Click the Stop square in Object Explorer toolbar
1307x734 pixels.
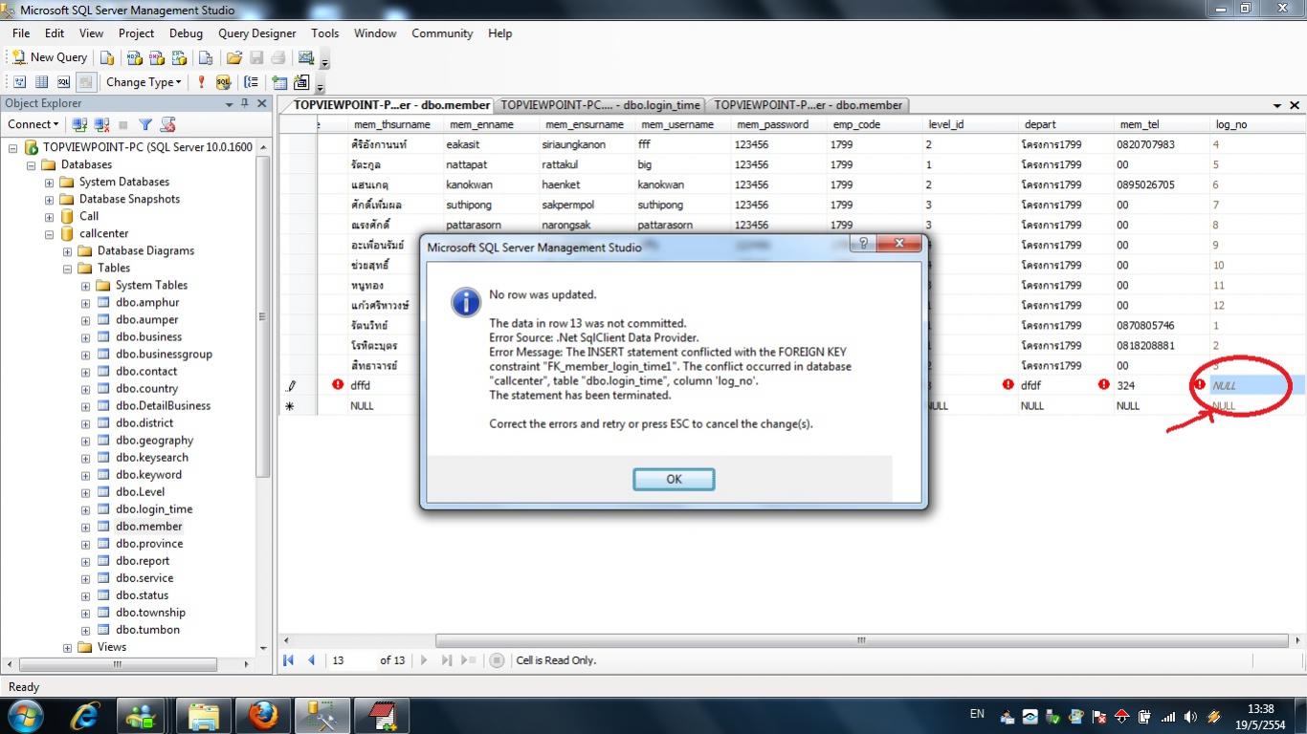click(x=122, y=125)
